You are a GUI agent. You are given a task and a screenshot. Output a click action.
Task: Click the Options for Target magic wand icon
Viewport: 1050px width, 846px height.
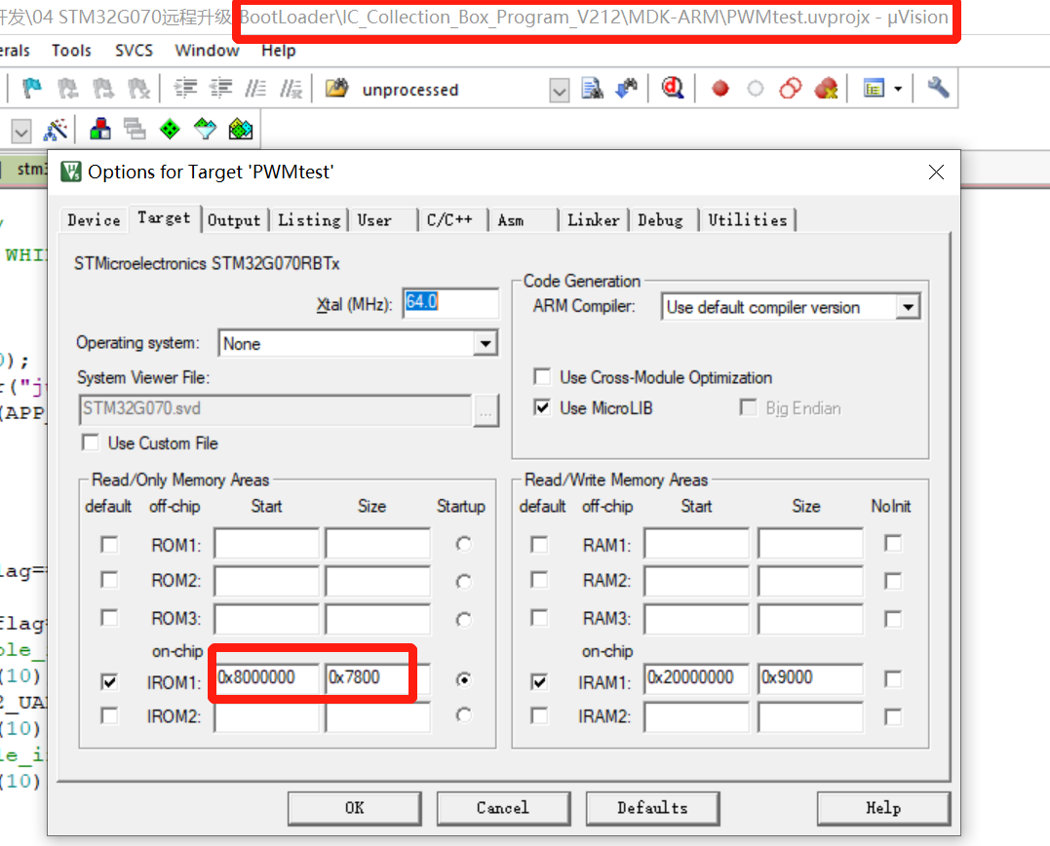(x=56, y=130)
